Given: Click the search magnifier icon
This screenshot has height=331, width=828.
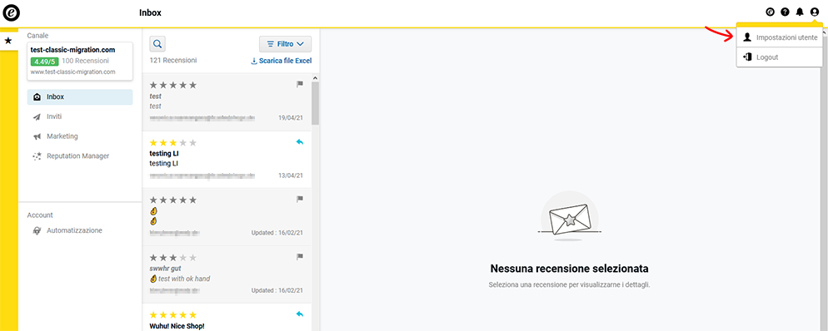Looking at the screenshot, I should click(158, 44).
